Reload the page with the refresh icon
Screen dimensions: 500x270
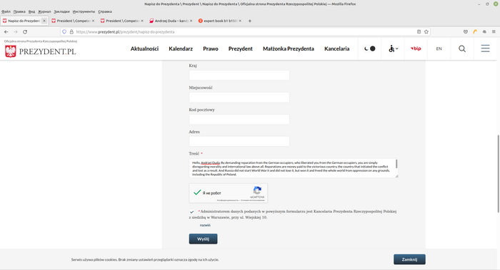coord(25,32)
